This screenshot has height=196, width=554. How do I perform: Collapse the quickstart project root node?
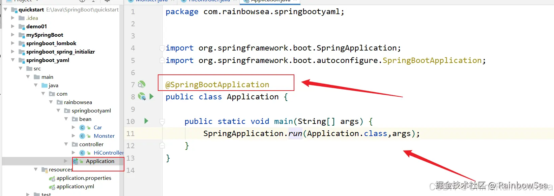[5, 9]
